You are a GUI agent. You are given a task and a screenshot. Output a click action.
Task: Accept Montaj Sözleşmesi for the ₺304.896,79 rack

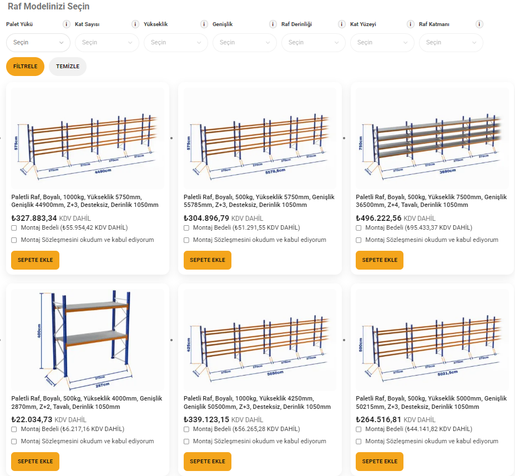[186, 240]
